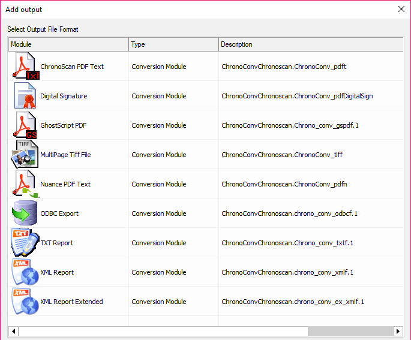Image resolution: width=411 pixels, height=340 pixels.
Task: Close the Add output dialog
Action: [x=401, y=9]
